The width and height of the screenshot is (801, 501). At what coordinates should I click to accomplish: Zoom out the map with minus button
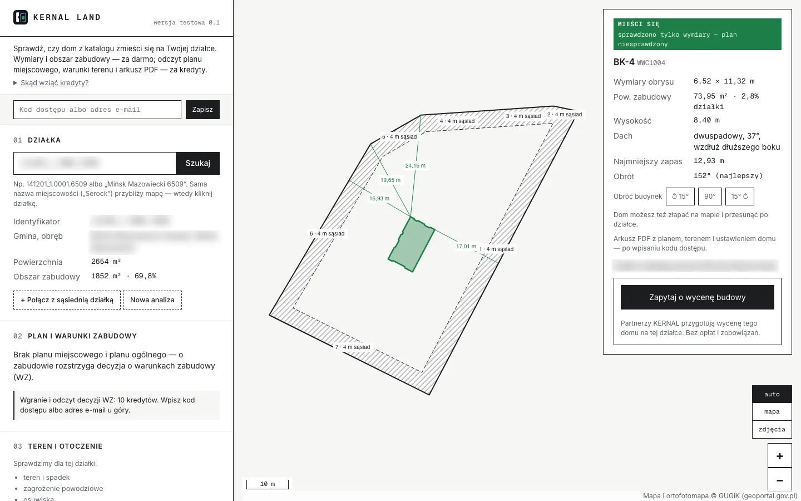tap(779, 480)
